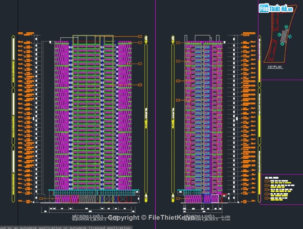Click the "MẶT ĐỨNG 3_KHỐI 3" title

87,216
